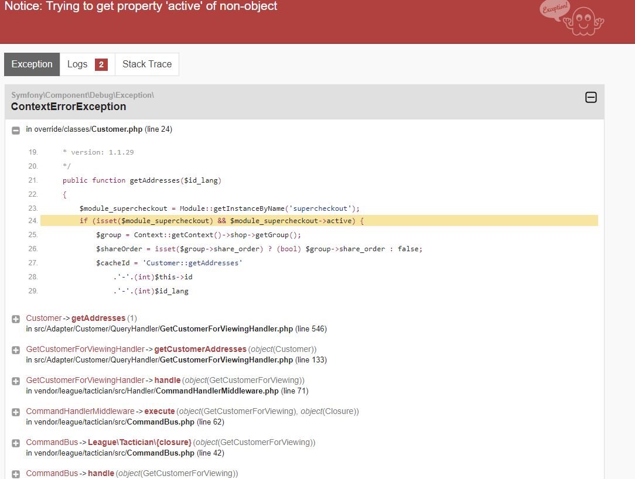The height and width of the screenshot is (479, 635).
Task: Expand the CommandBus->handle trace entry
Action: click(x=16, y=474)
